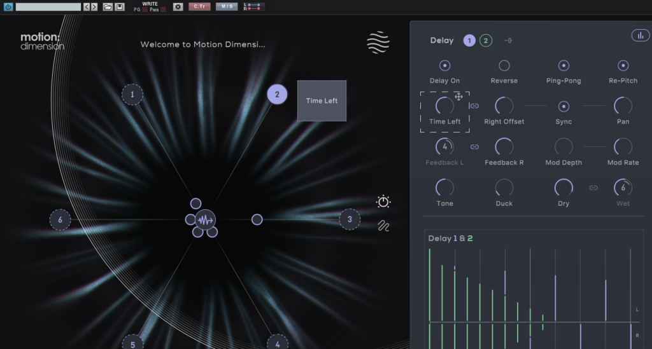This screenshot has height=349, width=652.
Task: Toggle the plugin power bypass icon
Action: 8,6
